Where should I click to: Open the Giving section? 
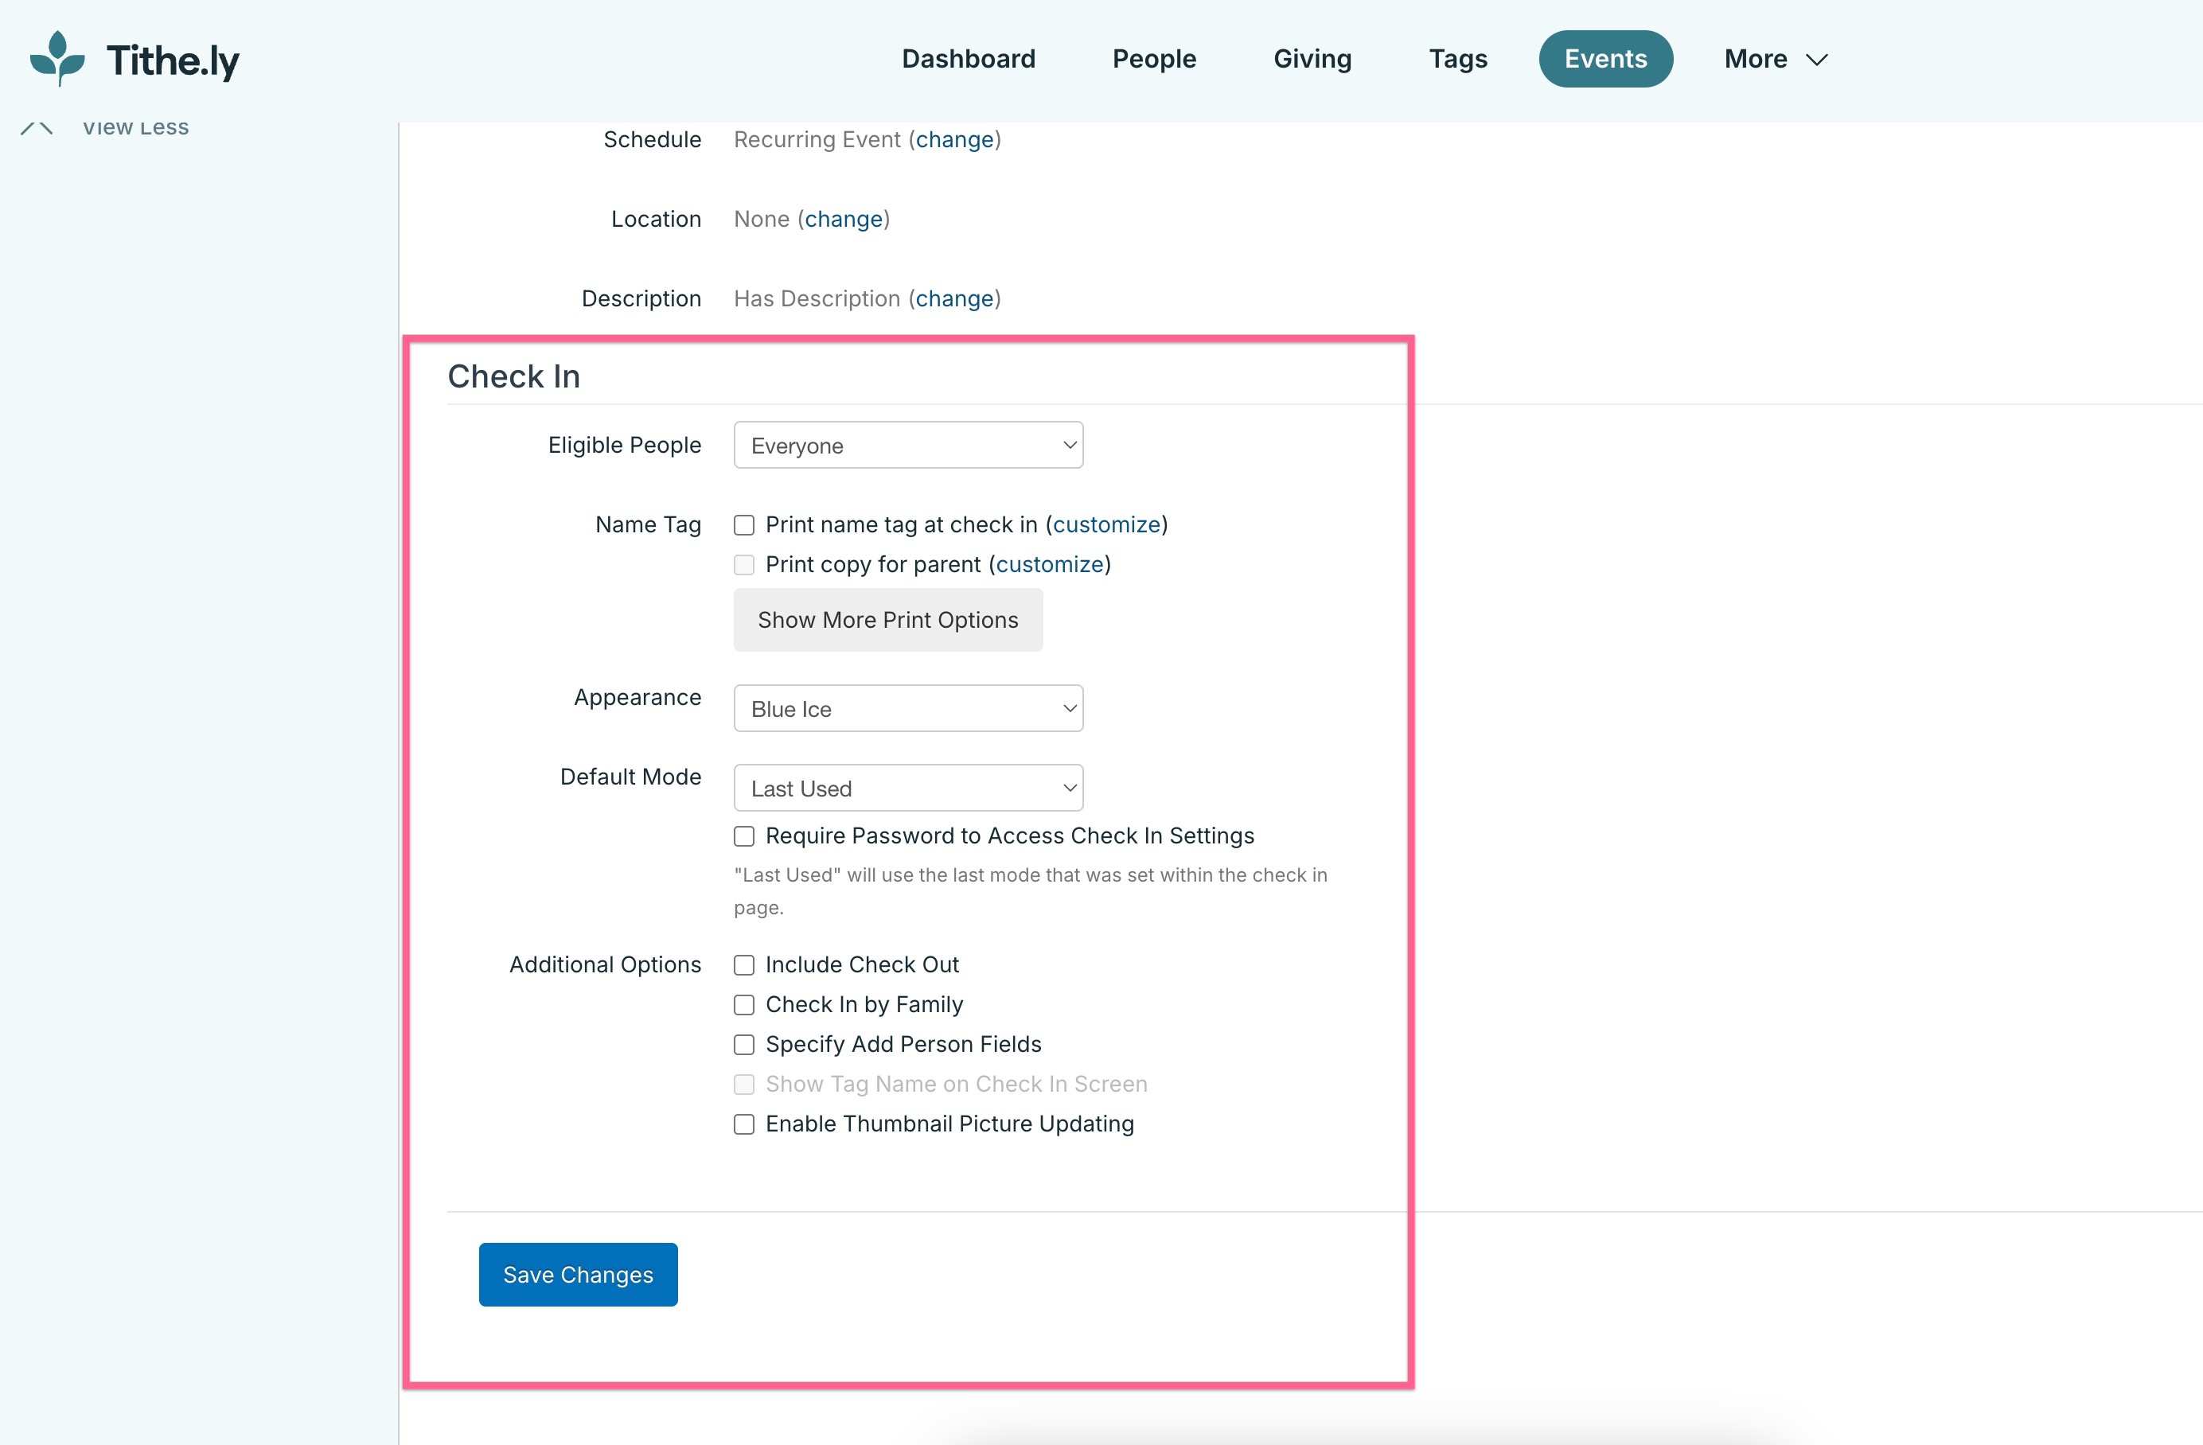coord(1312,58)
